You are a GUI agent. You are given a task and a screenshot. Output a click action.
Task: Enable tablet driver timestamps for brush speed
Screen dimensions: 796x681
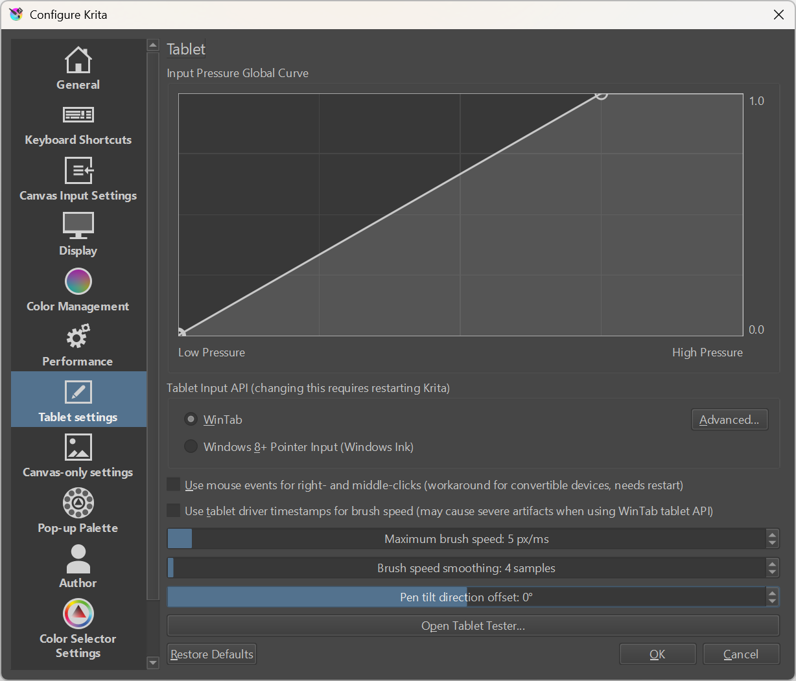point(174,511)
